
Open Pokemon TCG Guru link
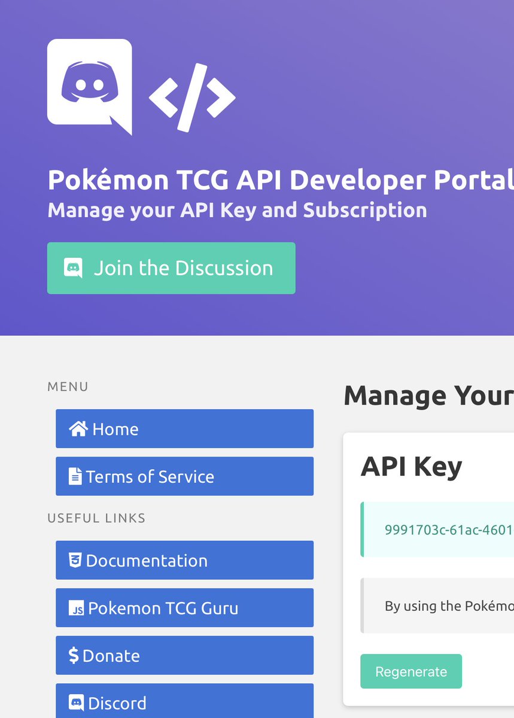[184, 608]
